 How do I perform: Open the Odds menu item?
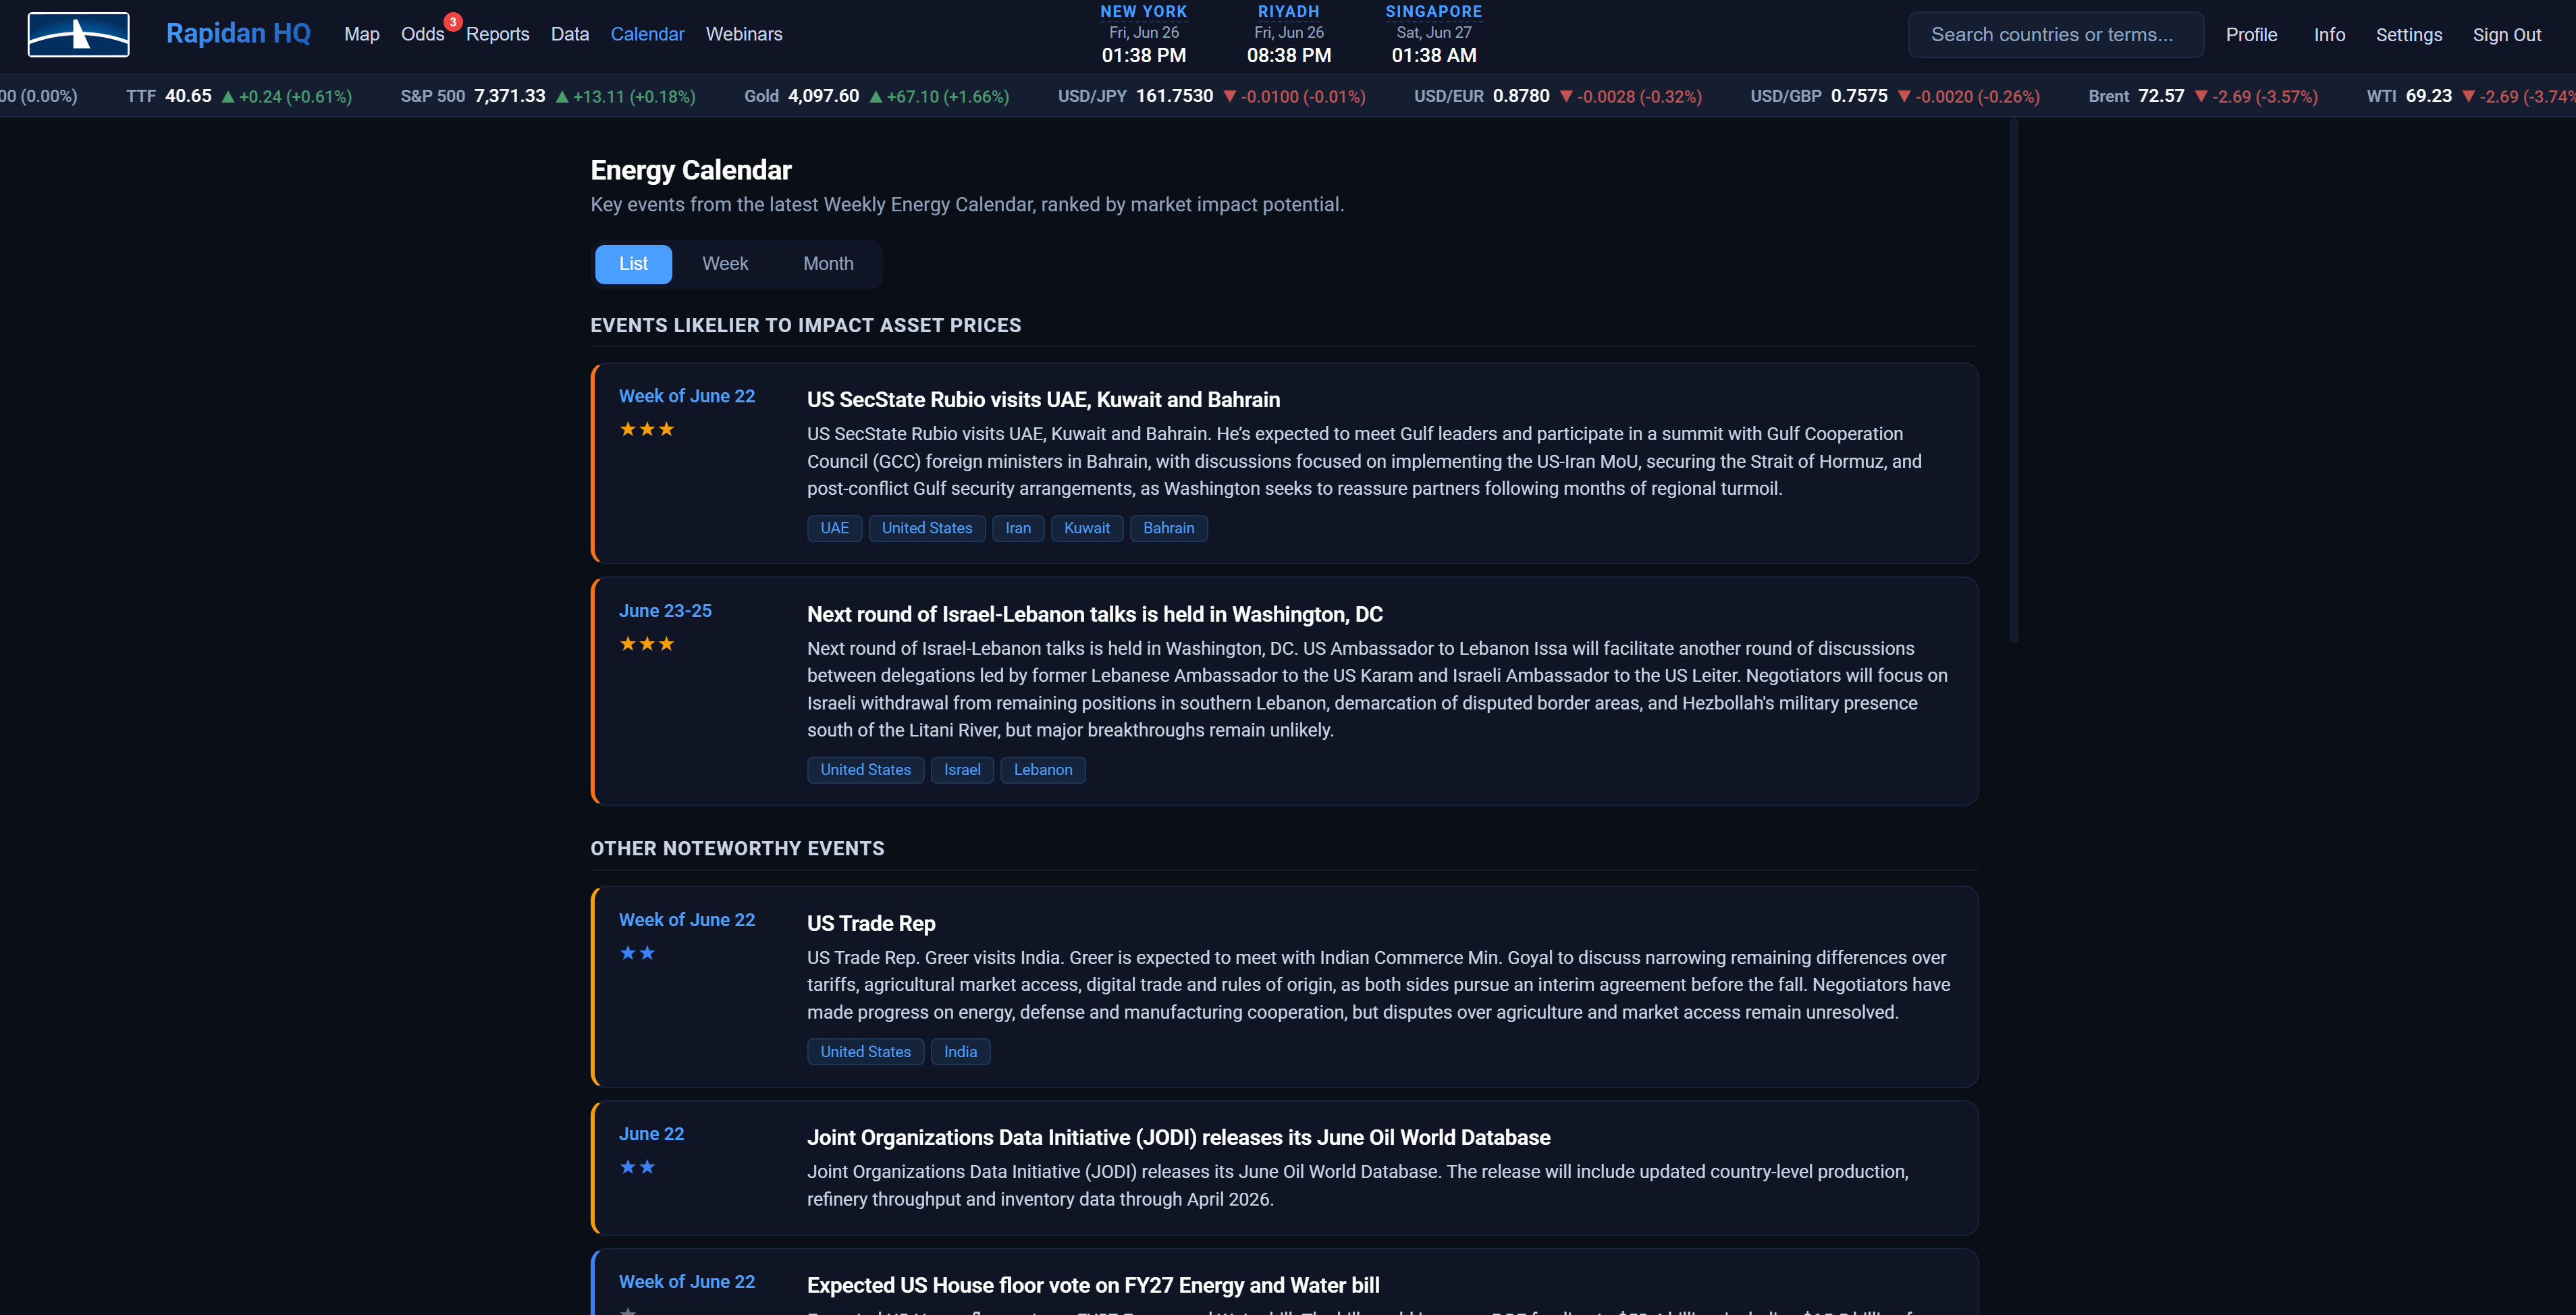[422, 34]
